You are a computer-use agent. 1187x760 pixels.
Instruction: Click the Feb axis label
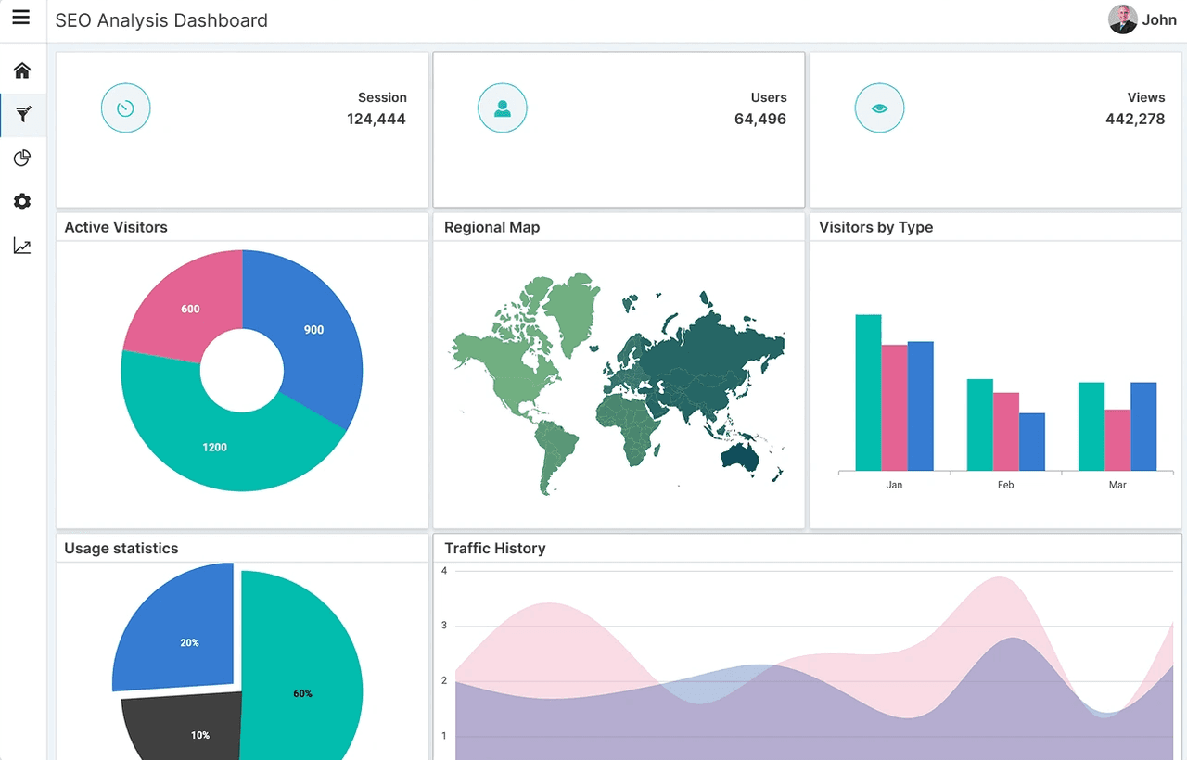[1005, 485]
